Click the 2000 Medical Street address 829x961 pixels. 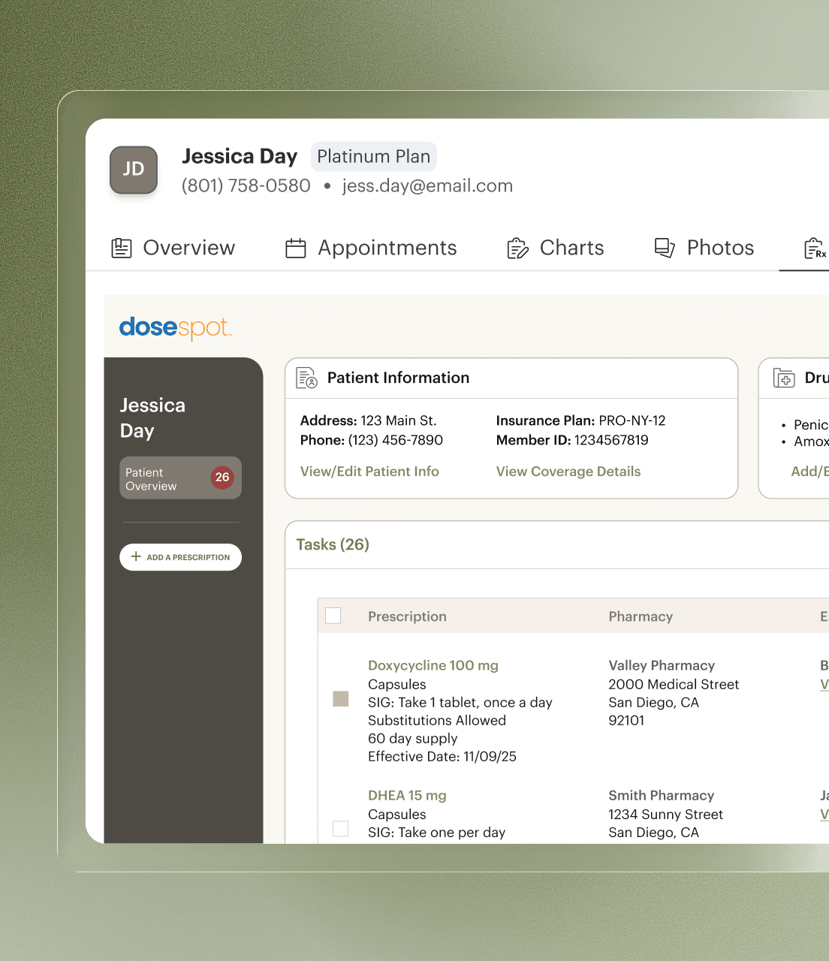point(674,684)
